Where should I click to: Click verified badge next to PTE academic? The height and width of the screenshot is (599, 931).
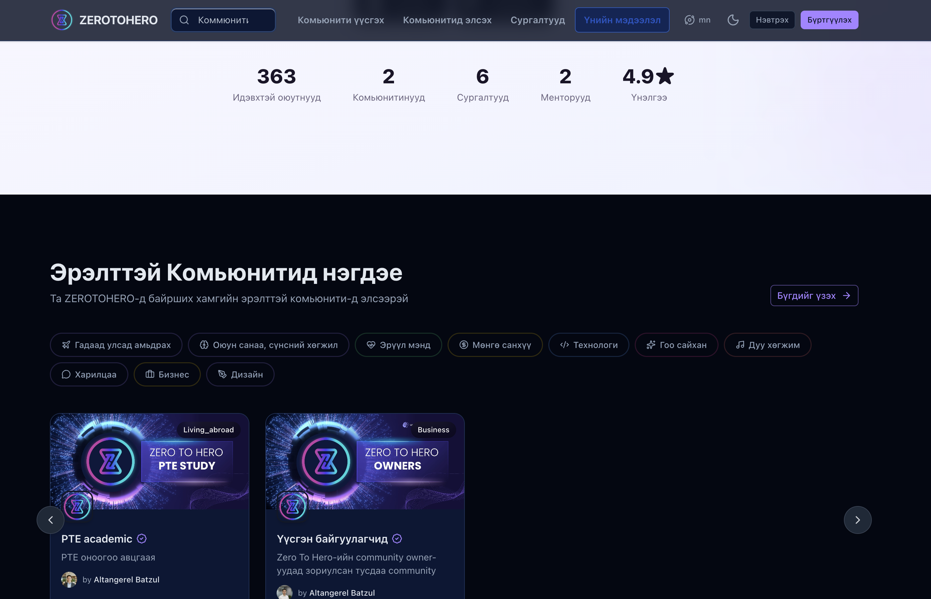click(142, 539)
